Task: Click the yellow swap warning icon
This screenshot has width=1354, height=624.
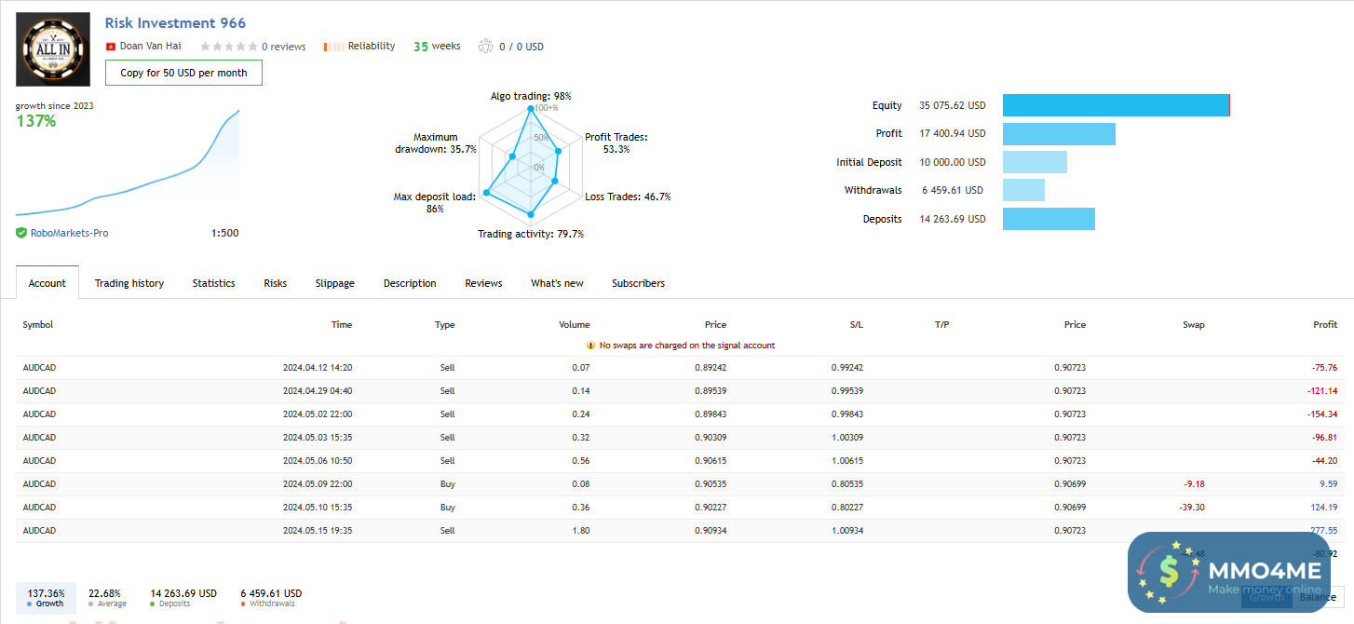Action: (590, 346)
